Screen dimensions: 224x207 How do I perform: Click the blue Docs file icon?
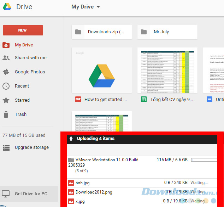pyautogui.click(x=210, y=99)
